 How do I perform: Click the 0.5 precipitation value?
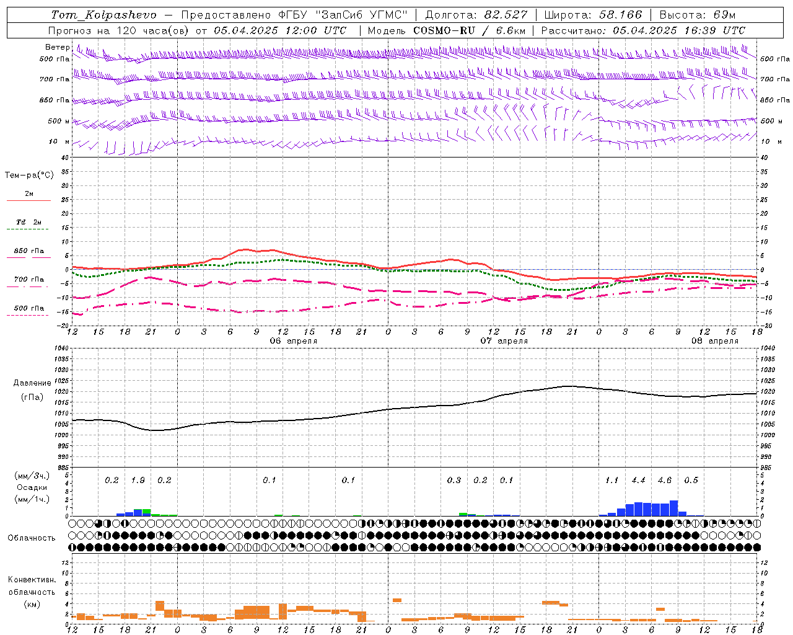click(691, 481)
